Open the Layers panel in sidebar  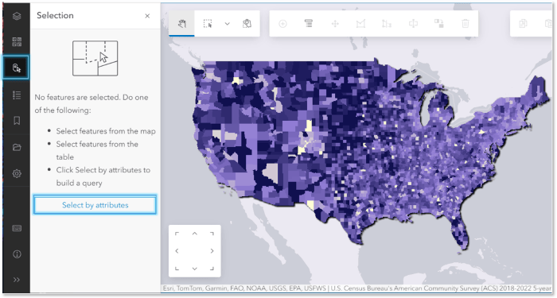coord(17,16)
